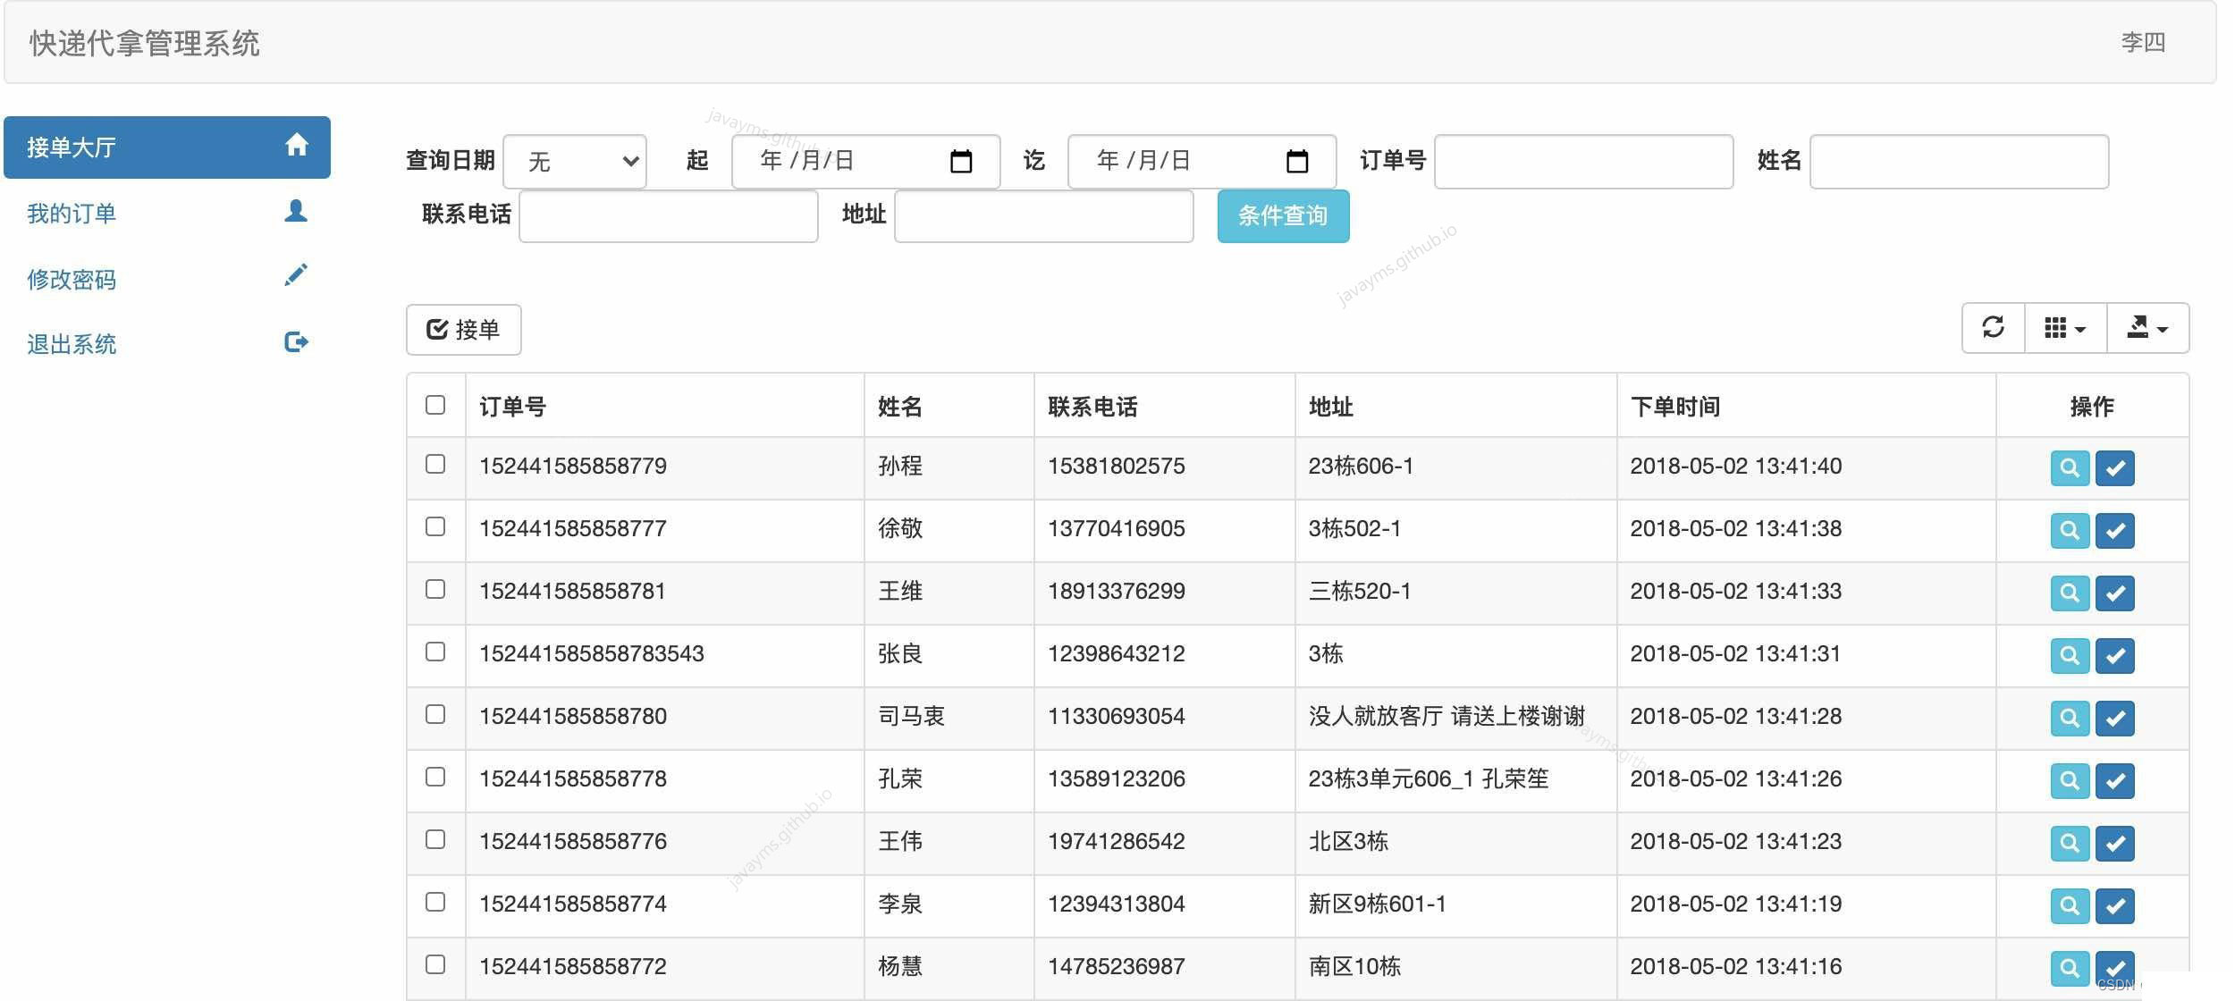Viewport: 2235px width, 1001px height.
Task: Check the checkbox for order 152441585858781
Action: (x=436, y=590)
